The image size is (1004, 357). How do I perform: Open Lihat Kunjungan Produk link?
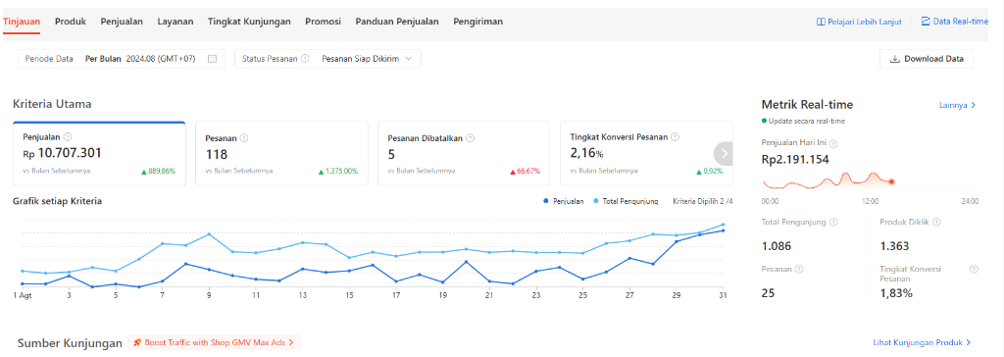click(x=922, y=343)
